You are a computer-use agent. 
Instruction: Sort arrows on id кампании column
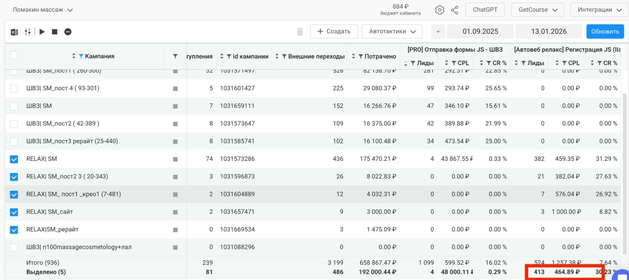click(222, 56)
